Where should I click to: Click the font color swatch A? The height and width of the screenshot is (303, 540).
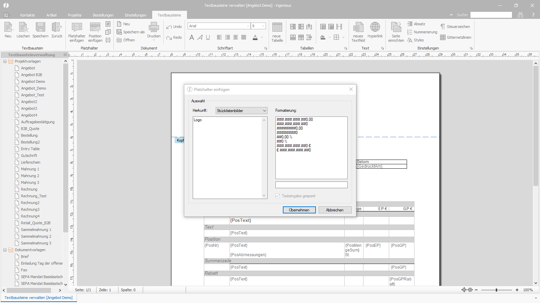(x=255, y=37)
